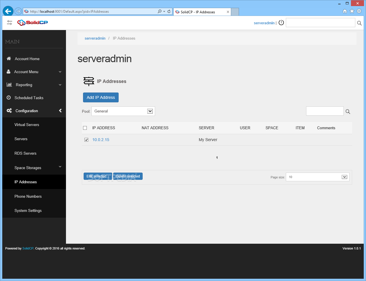Click serveradmin link in top header
Viewport: 366px width, 281px height.
[x=264, y=23]
